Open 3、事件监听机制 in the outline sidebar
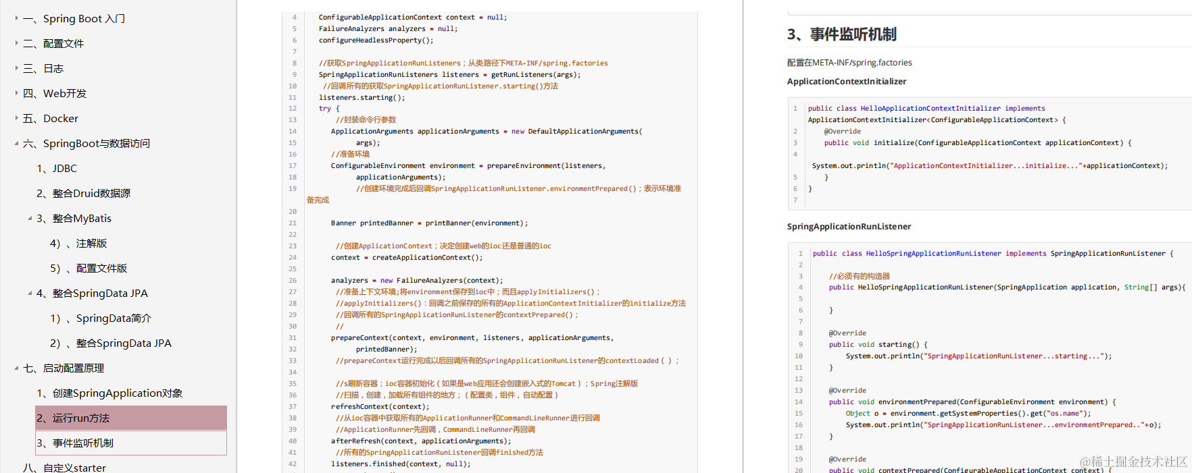Viewport: 1192px width, 473px height. [x=131, y=443]
